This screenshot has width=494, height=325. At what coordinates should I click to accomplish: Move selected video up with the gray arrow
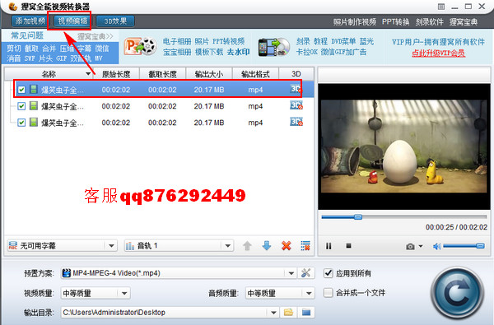click(x=247, y=246)
